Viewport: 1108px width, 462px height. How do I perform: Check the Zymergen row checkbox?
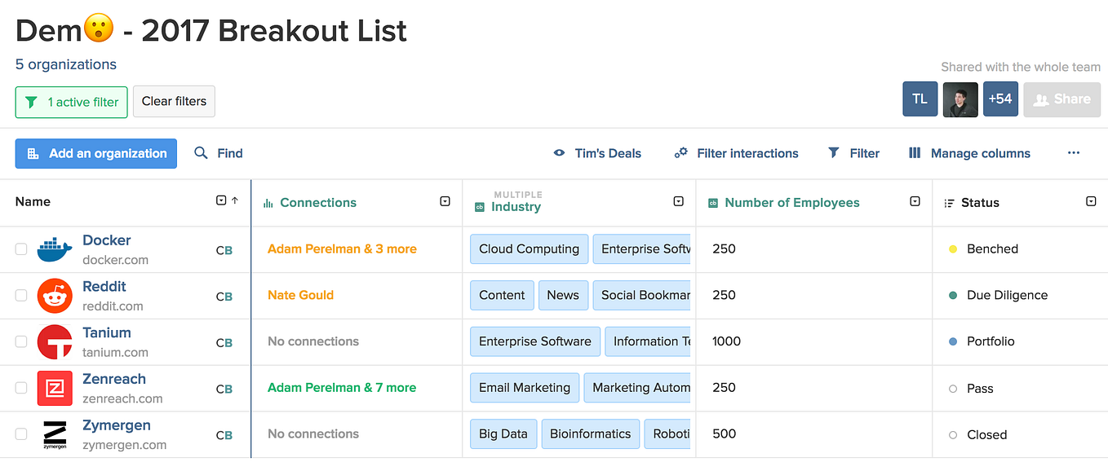(21, 434)
